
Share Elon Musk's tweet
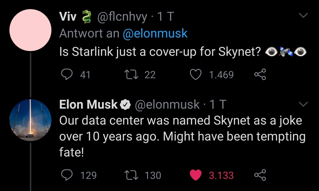pos(260,175)
